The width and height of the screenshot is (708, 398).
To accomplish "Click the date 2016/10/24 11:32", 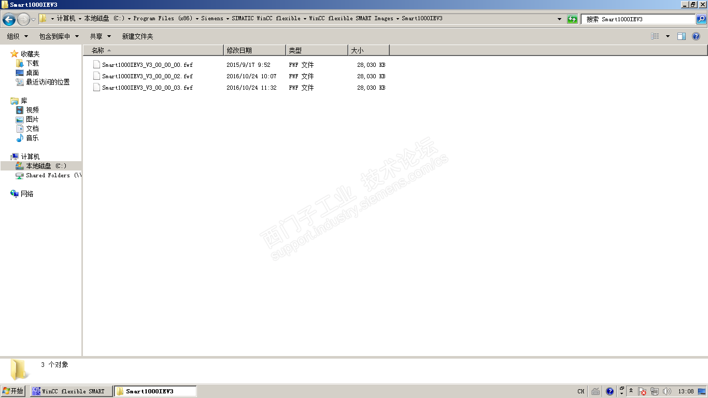I will coord(251,88).
